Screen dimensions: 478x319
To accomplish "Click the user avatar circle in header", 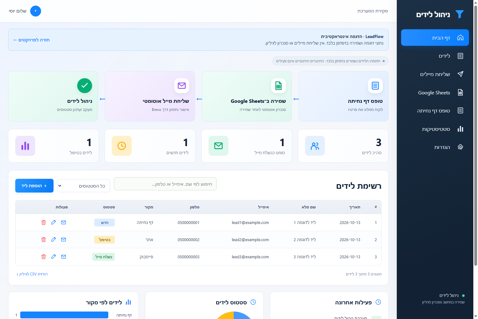I will 35,11.
